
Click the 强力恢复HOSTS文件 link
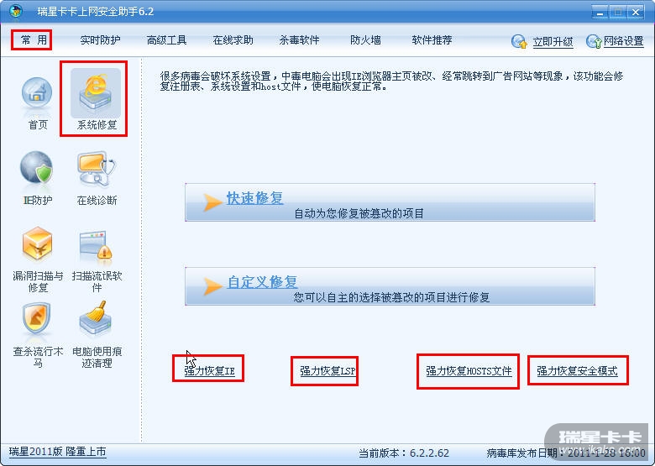469,371
